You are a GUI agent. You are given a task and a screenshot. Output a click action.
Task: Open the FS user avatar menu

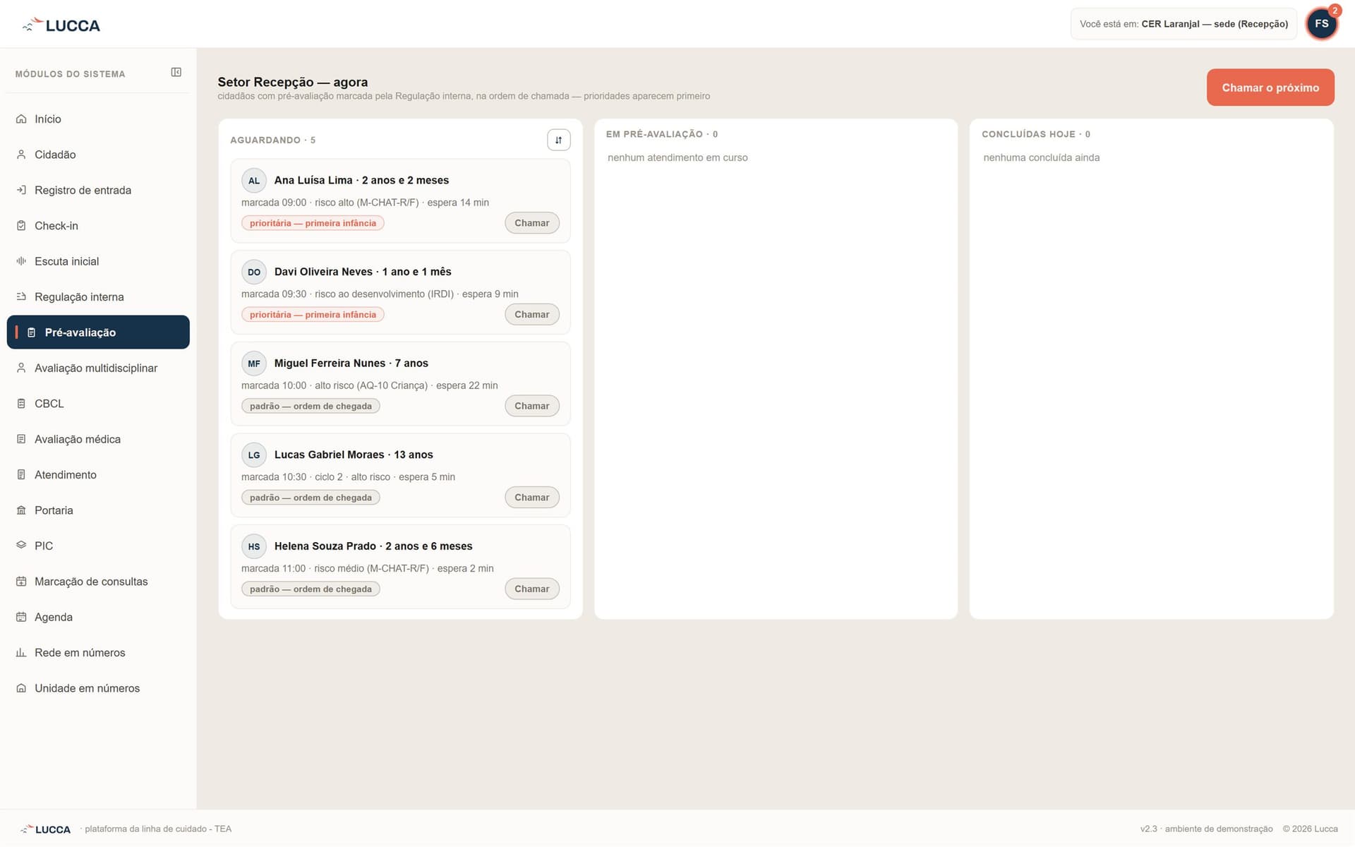coord(1321,24)
